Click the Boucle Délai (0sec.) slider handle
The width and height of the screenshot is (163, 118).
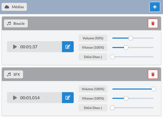pos(112,57)
